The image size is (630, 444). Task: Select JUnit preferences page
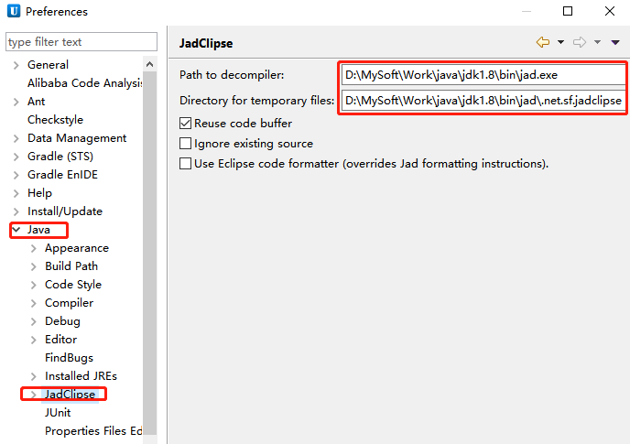click(x=58, y=413)
